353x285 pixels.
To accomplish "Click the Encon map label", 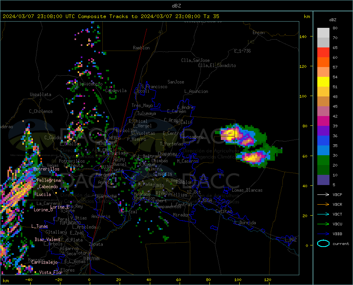I will click(258, 33).
